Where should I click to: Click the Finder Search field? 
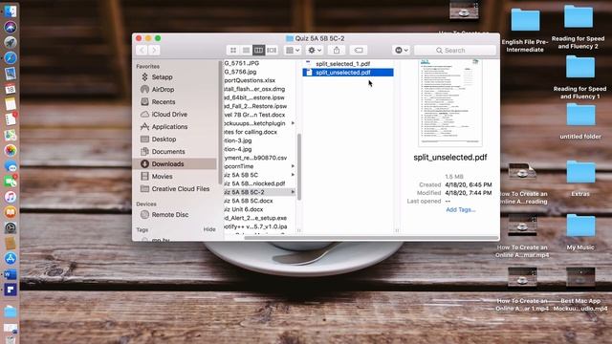(x=455, y=51)
